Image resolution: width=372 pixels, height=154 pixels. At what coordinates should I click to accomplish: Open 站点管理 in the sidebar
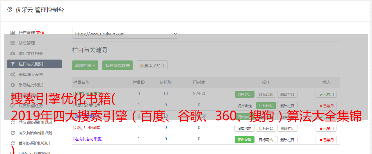pos(27,43)
